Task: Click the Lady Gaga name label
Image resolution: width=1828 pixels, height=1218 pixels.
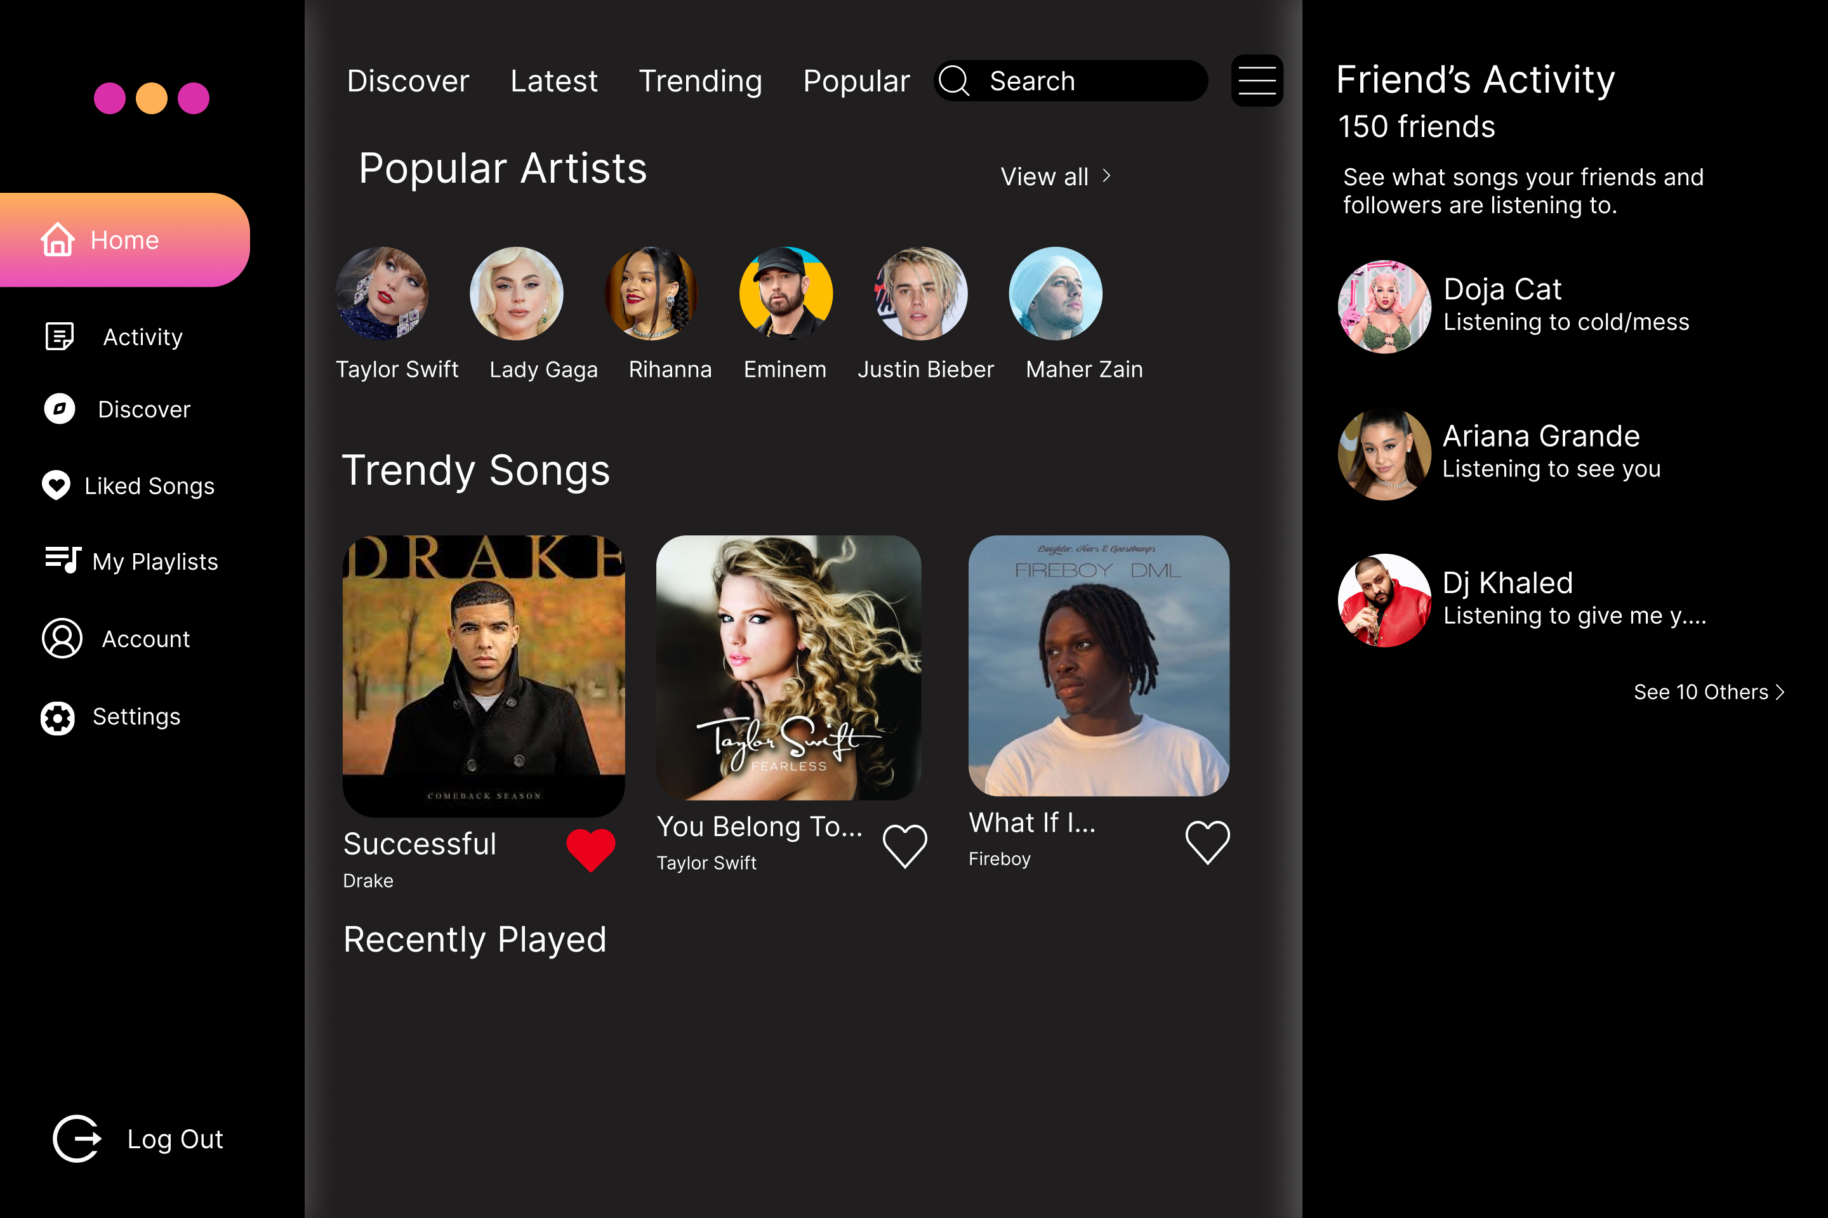Action: (x=543, y=370)
